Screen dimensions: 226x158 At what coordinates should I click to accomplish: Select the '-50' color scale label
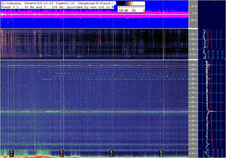[x=133, y=11]
